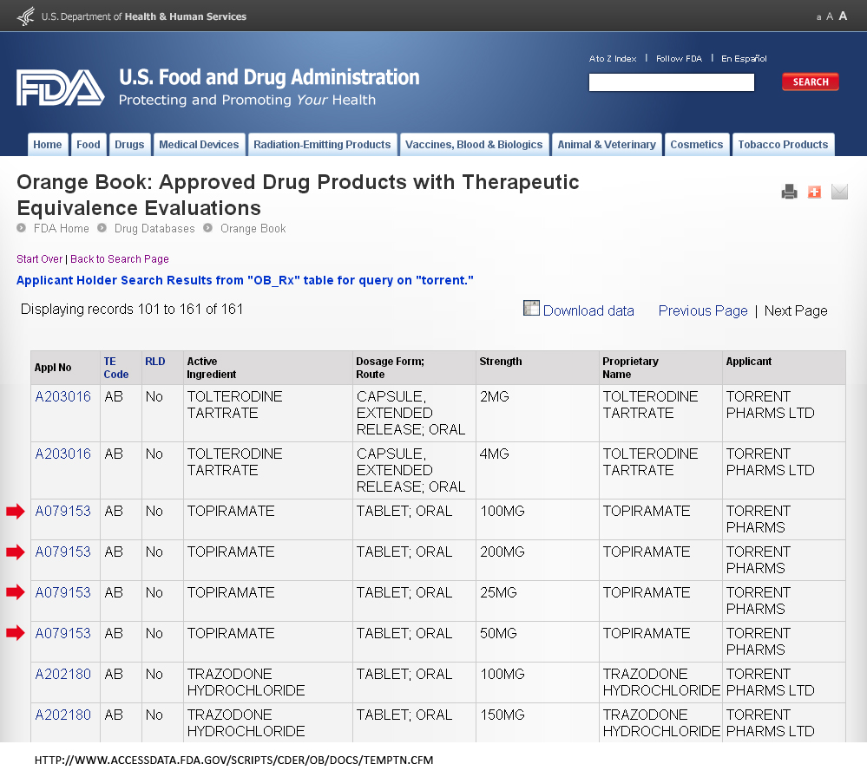
Task: Open the Medical Devices tab
Action: (199, 145)
